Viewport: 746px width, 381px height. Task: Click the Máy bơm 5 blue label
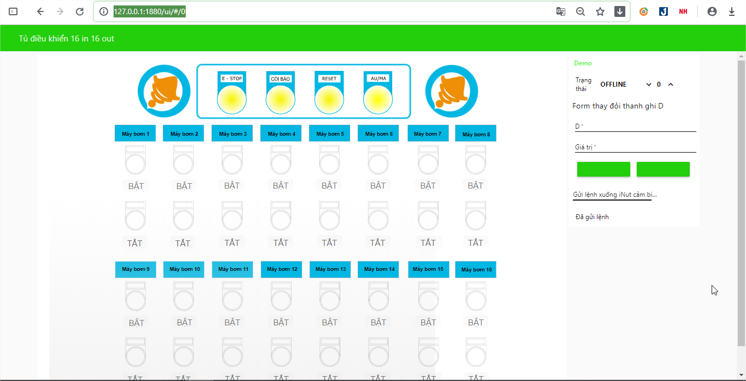point(330,134)
